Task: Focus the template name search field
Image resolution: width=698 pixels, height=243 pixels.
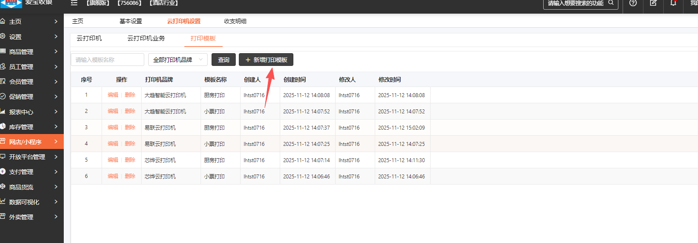Action: [x=107, y=60]
